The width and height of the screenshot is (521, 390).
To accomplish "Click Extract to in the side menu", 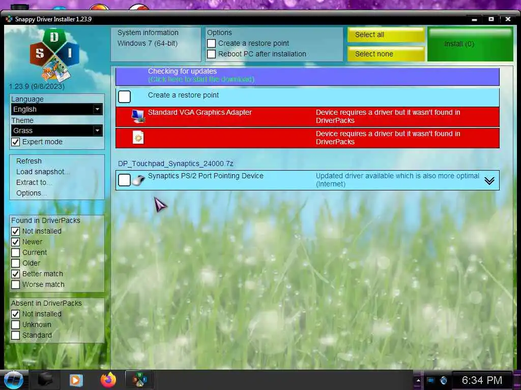I will pos(33,182).
